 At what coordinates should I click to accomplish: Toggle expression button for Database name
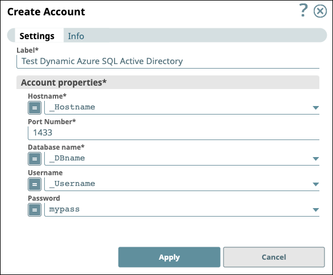pos(35,159)
